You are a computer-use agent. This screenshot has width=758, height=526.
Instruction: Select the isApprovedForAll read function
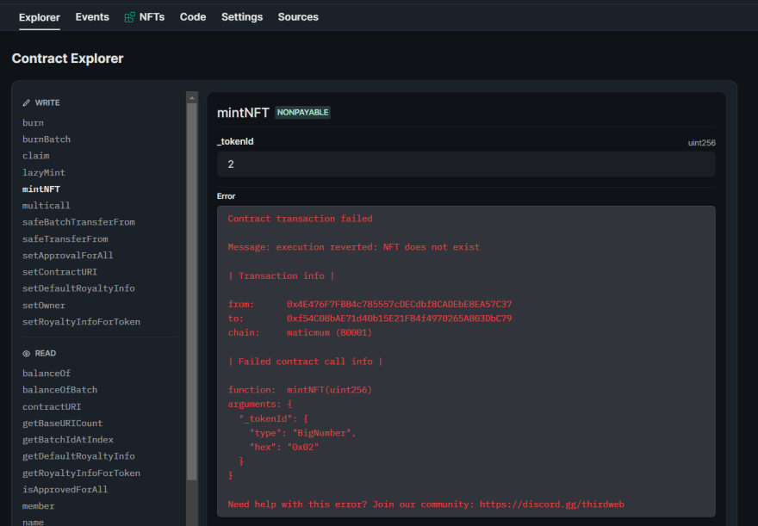tap(65, 490)
